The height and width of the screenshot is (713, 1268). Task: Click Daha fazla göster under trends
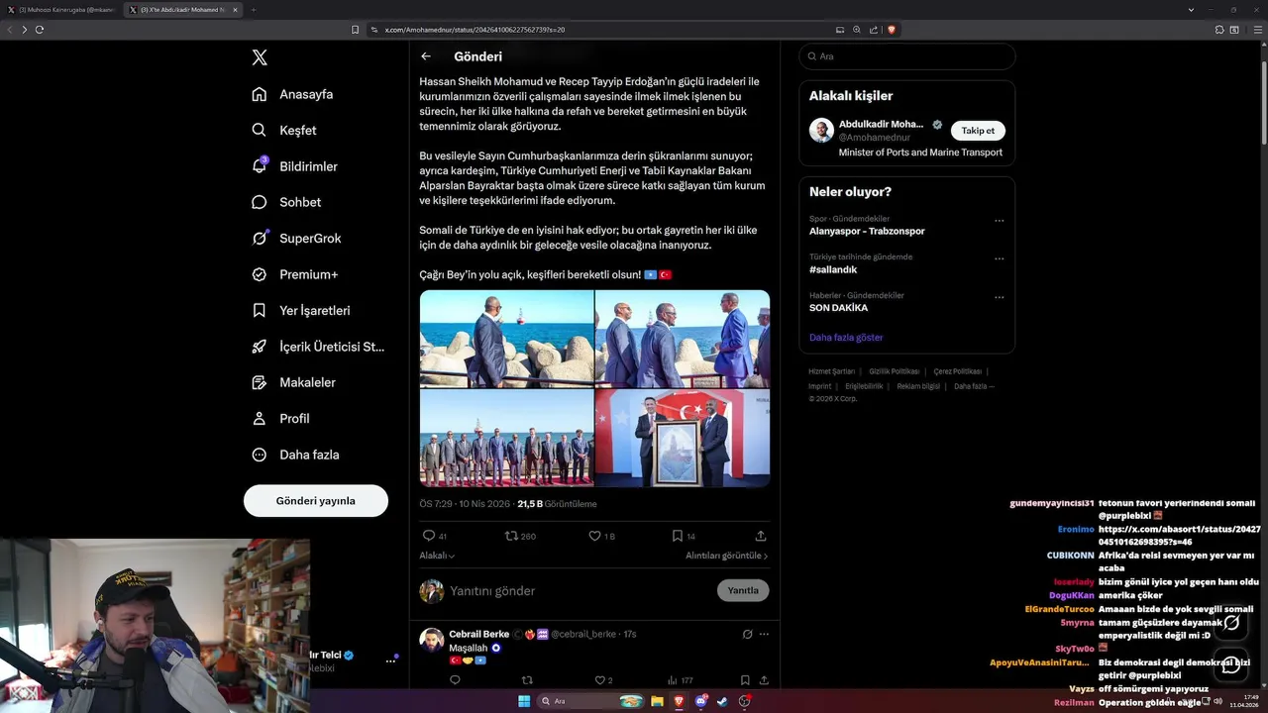pyautogui.click(x=846, y=338)
